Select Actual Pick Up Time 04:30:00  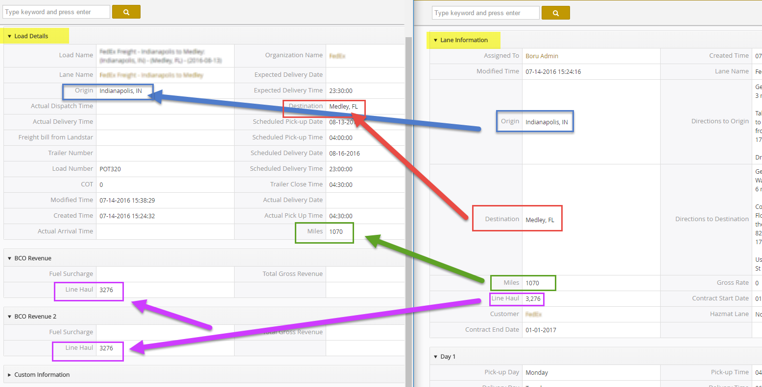click(341, 216)
